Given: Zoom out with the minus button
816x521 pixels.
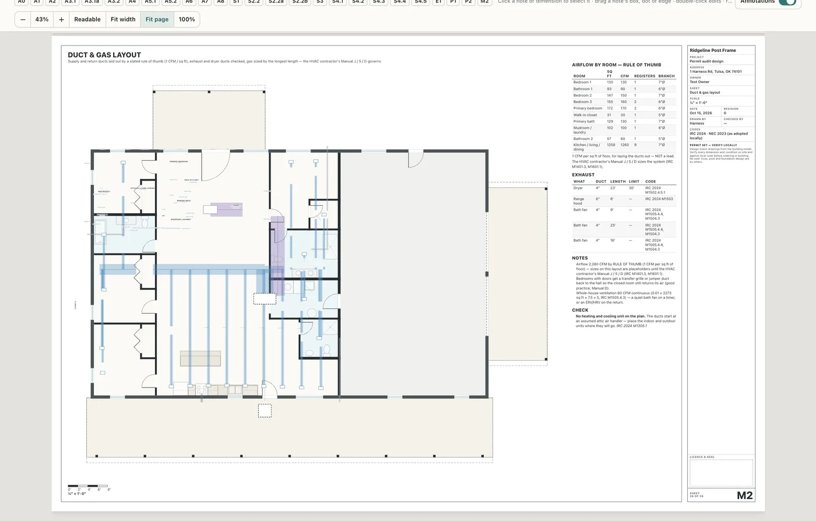Looking at the screenshot, I should (23, 19).
